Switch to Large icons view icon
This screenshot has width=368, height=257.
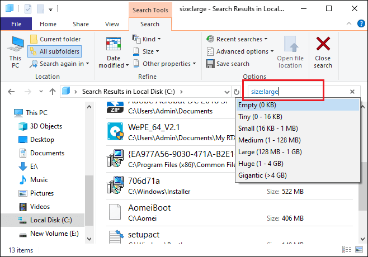coord(359,250)
